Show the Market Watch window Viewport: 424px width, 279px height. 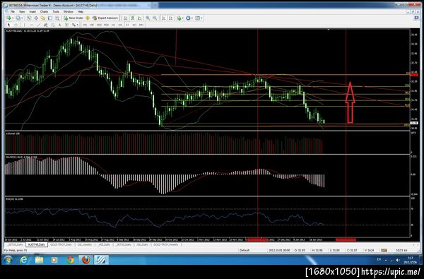[29, 18]
